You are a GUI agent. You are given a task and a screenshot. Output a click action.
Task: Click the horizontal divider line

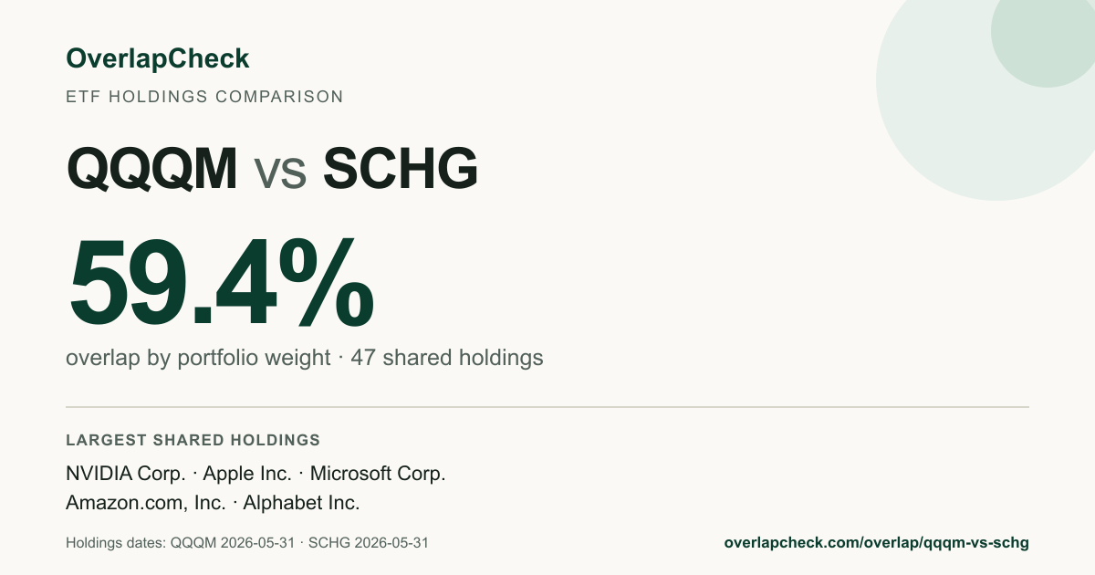point(547,407)
